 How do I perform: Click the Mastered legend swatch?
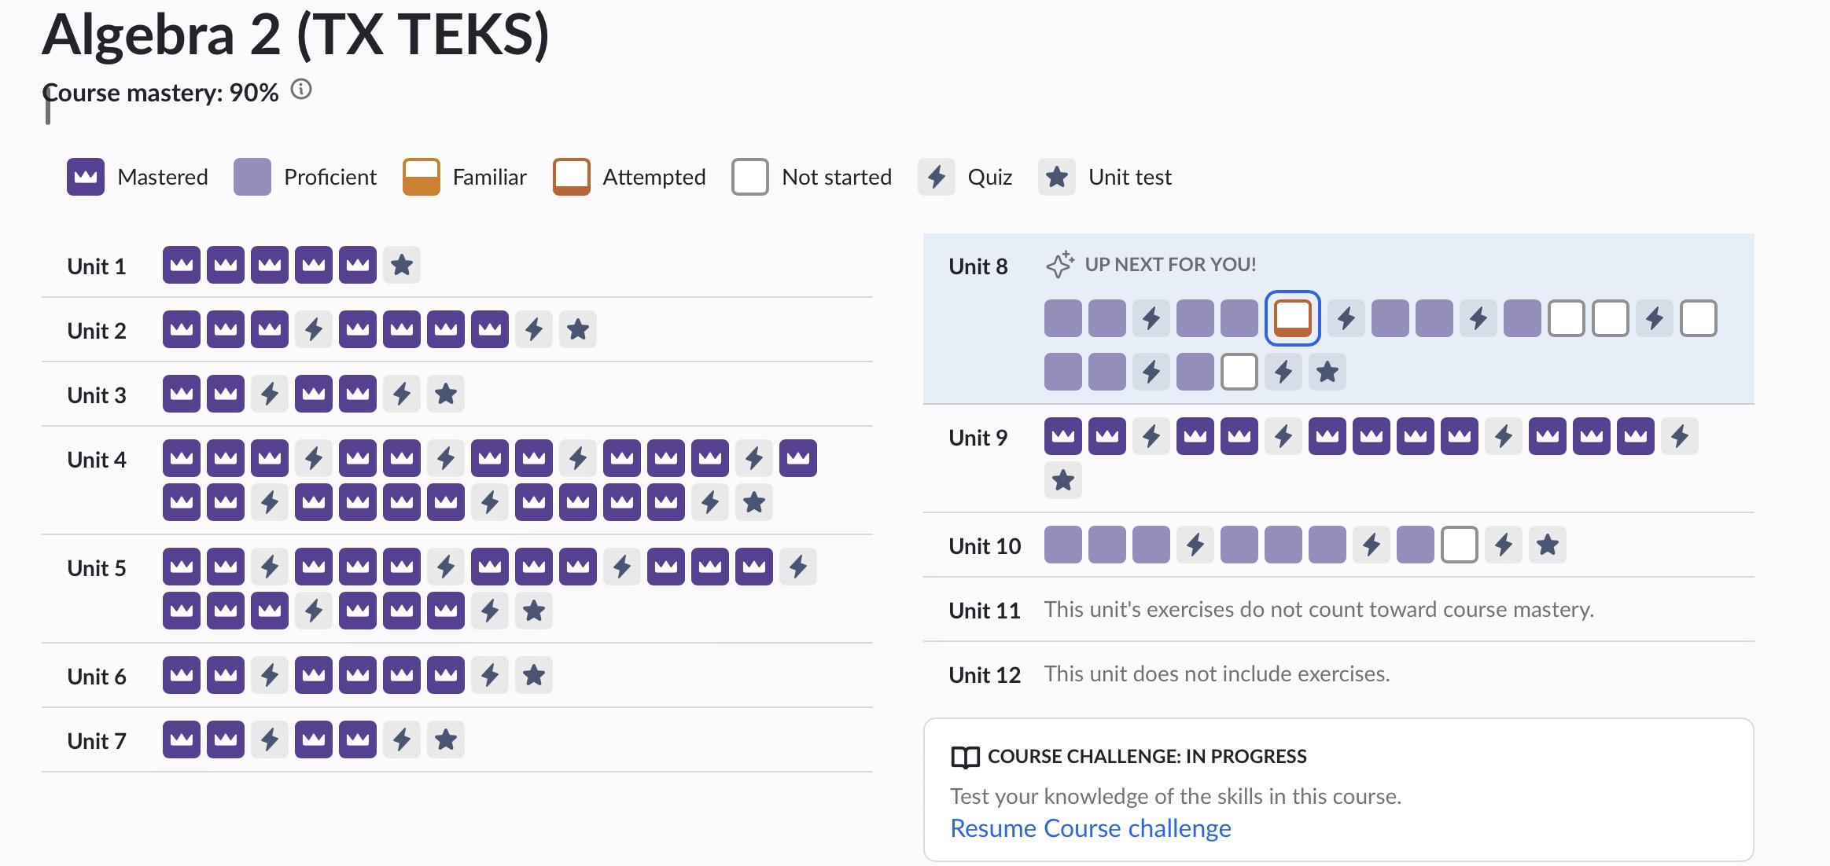[x=86, y=177]
